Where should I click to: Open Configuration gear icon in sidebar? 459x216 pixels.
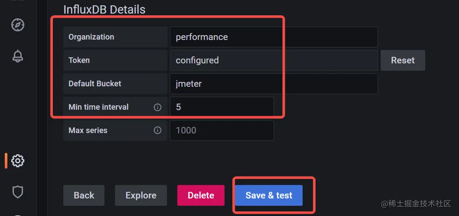(x=18, y=161)
